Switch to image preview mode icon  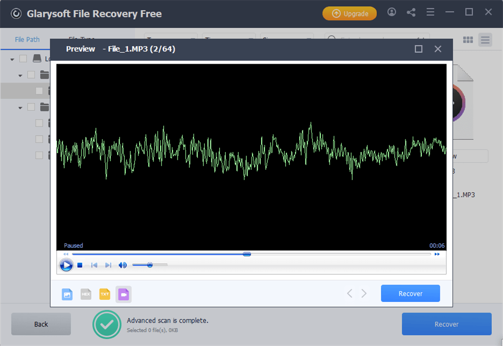pos(67,294)
